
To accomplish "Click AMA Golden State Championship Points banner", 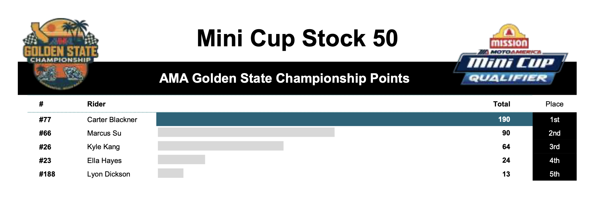I will click(x=284, y=78).
